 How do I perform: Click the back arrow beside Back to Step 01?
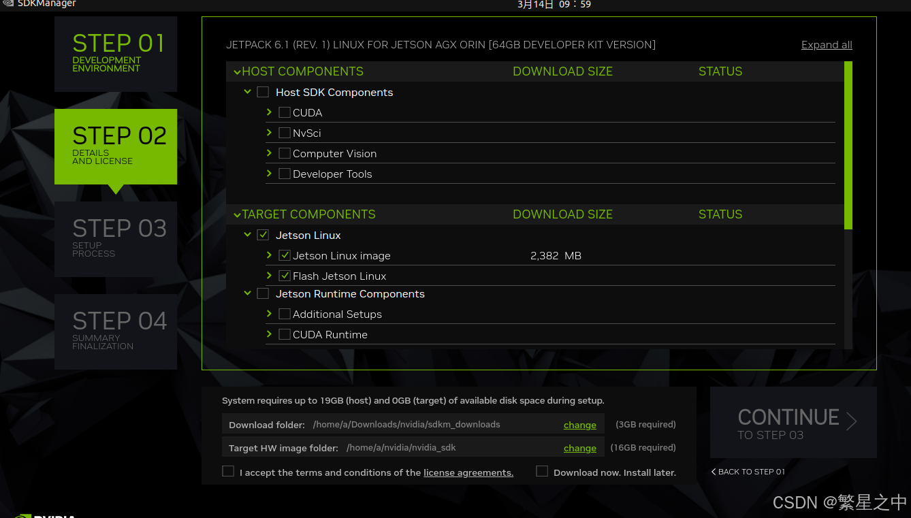(714, 472)
